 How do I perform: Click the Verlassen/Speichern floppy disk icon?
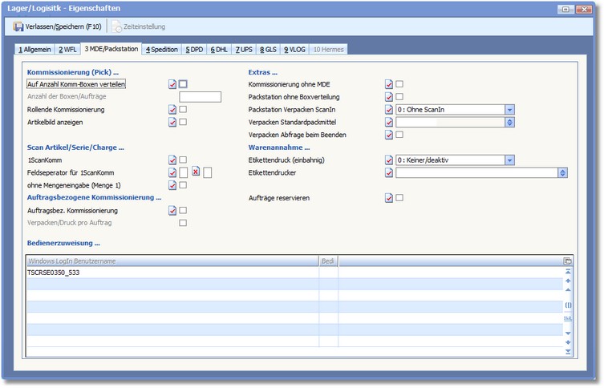click(x=18, y=26)
